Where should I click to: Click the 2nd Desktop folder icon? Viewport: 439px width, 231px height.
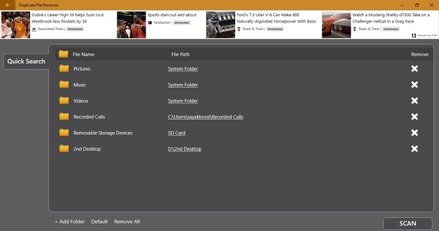[64, 148]
